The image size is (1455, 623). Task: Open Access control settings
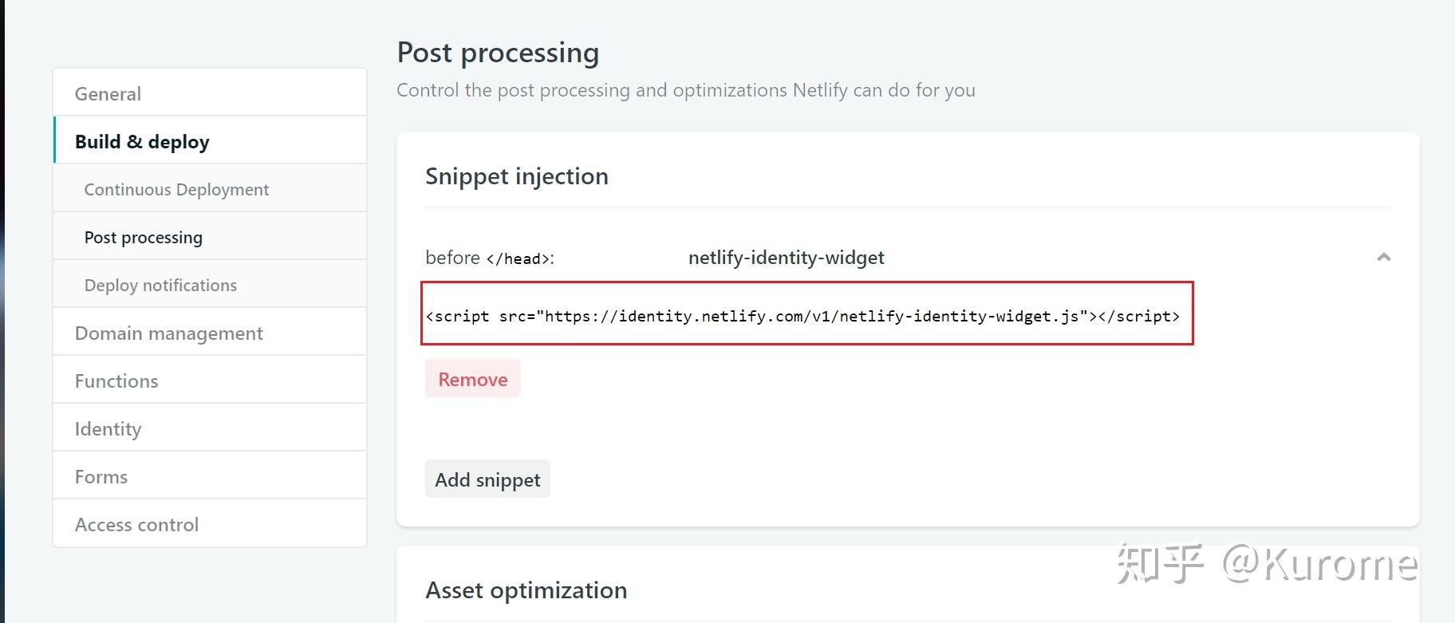(210, 523)
